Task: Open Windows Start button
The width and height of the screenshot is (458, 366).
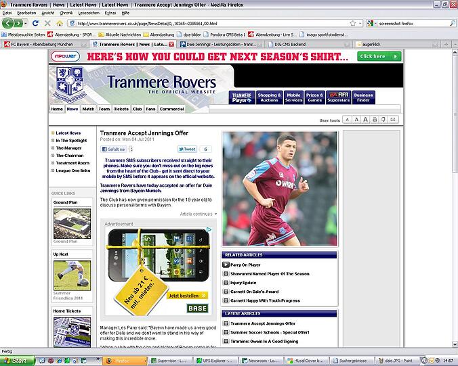Action: 18,361
